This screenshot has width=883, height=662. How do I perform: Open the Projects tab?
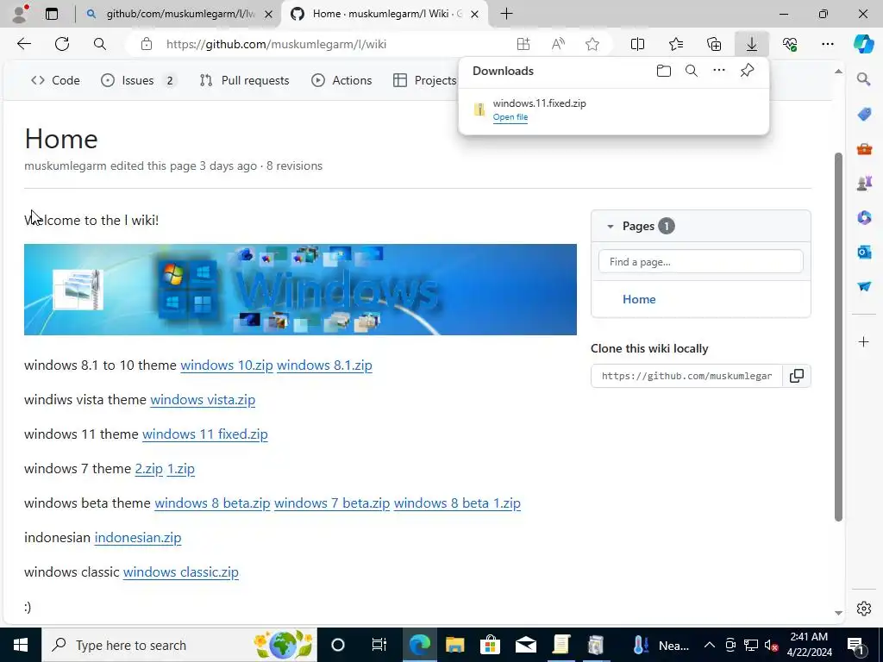click(424, 80)
